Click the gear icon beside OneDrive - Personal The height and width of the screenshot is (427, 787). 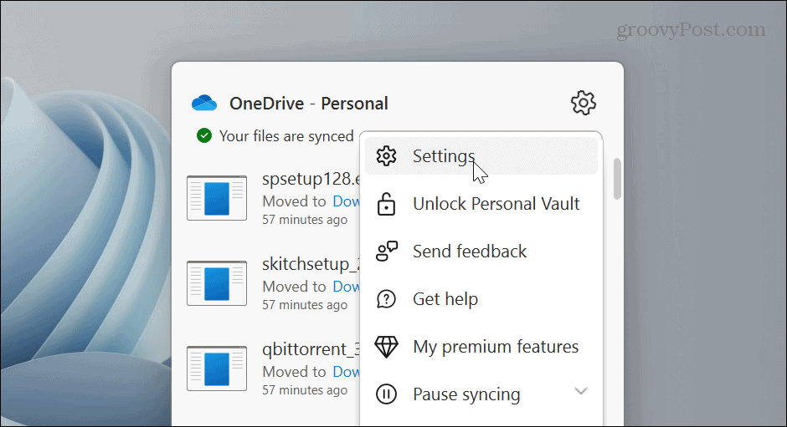tap(584, 103)
